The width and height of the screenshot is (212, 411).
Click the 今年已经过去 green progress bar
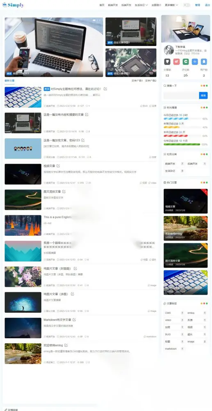click(x=182, y=144)
